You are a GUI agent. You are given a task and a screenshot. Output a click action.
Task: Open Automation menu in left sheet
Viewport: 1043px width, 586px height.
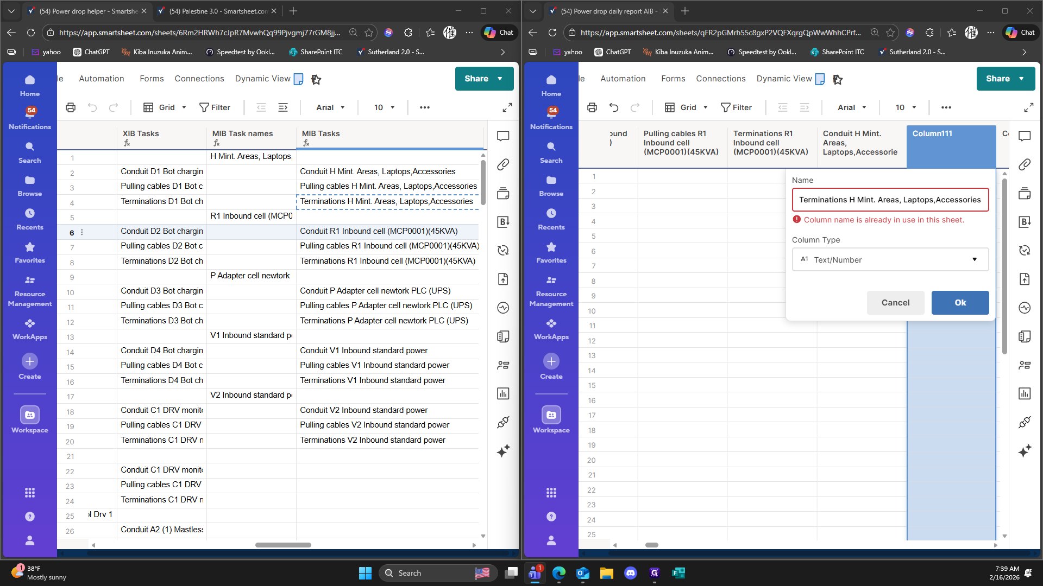click(102, 79)
